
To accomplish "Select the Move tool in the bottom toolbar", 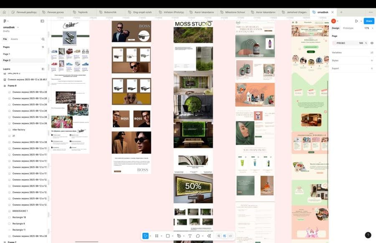I will [x=145, y=236].
